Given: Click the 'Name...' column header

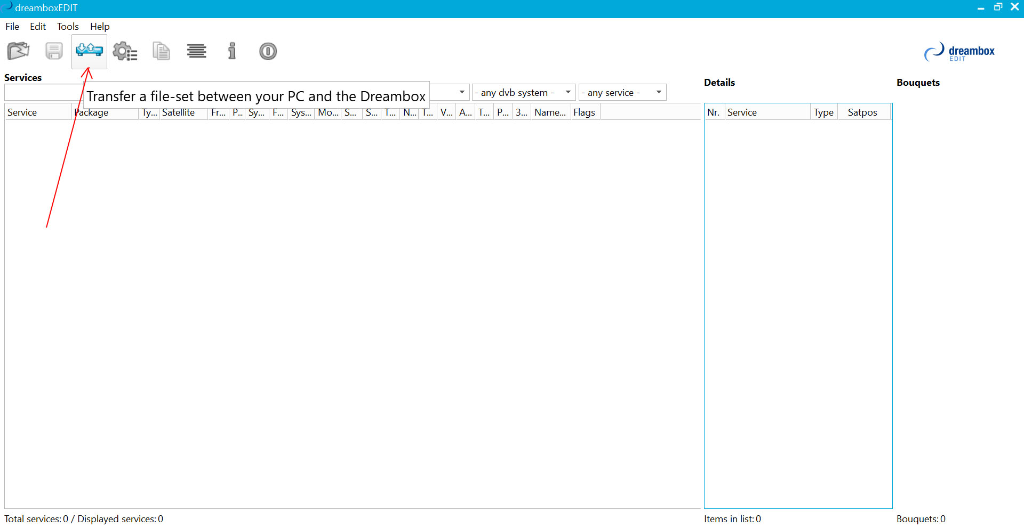Looking at the screenshot, I should click(x=550, y=112).
